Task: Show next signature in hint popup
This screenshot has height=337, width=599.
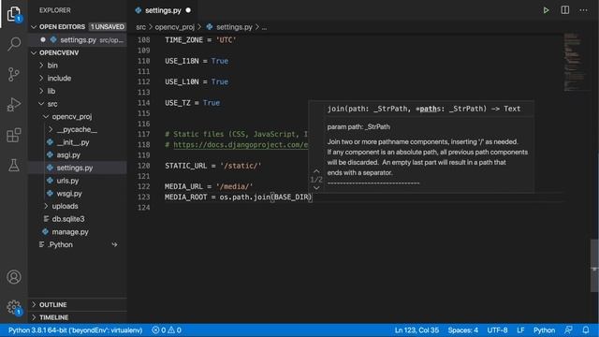Action: [316, 187]
